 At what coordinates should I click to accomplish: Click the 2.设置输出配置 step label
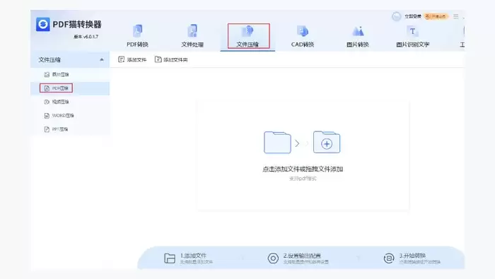coord(302,256)
